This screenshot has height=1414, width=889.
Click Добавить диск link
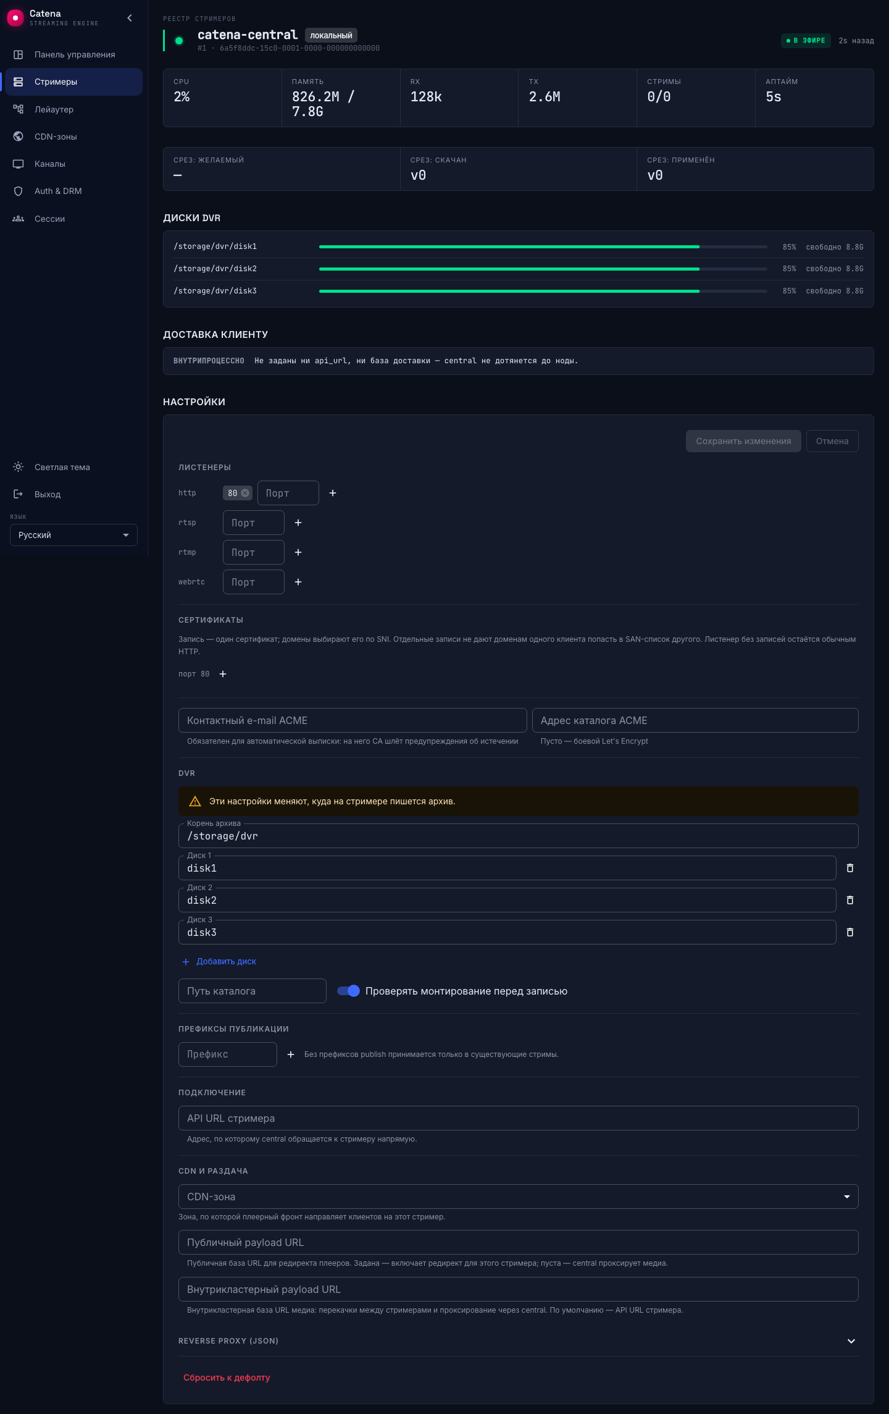point(219,961)
